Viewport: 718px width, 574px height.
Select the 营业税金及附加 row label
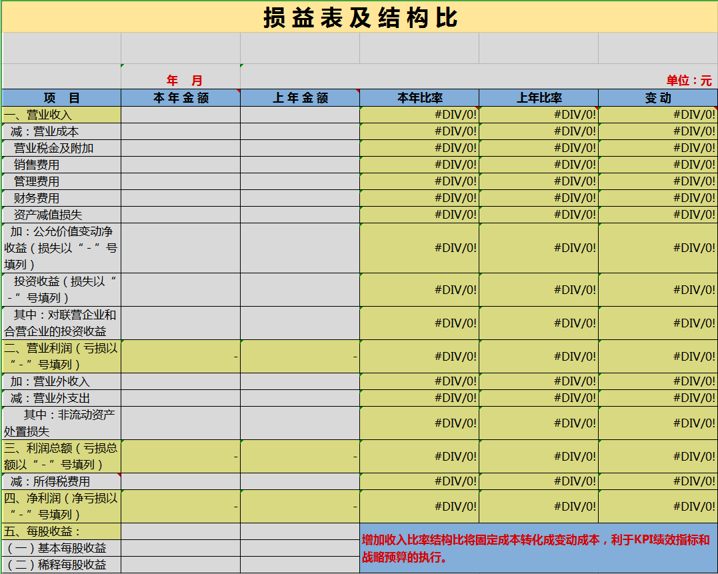pos(61,148)
